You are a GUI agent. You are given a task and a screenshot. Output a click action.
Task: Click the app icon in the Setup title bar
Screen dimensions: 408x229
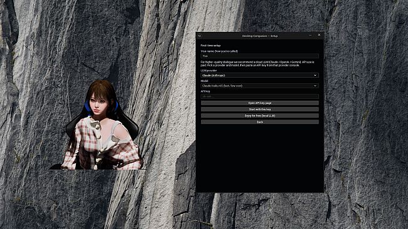pyautogui.click(x=199, y=36)
